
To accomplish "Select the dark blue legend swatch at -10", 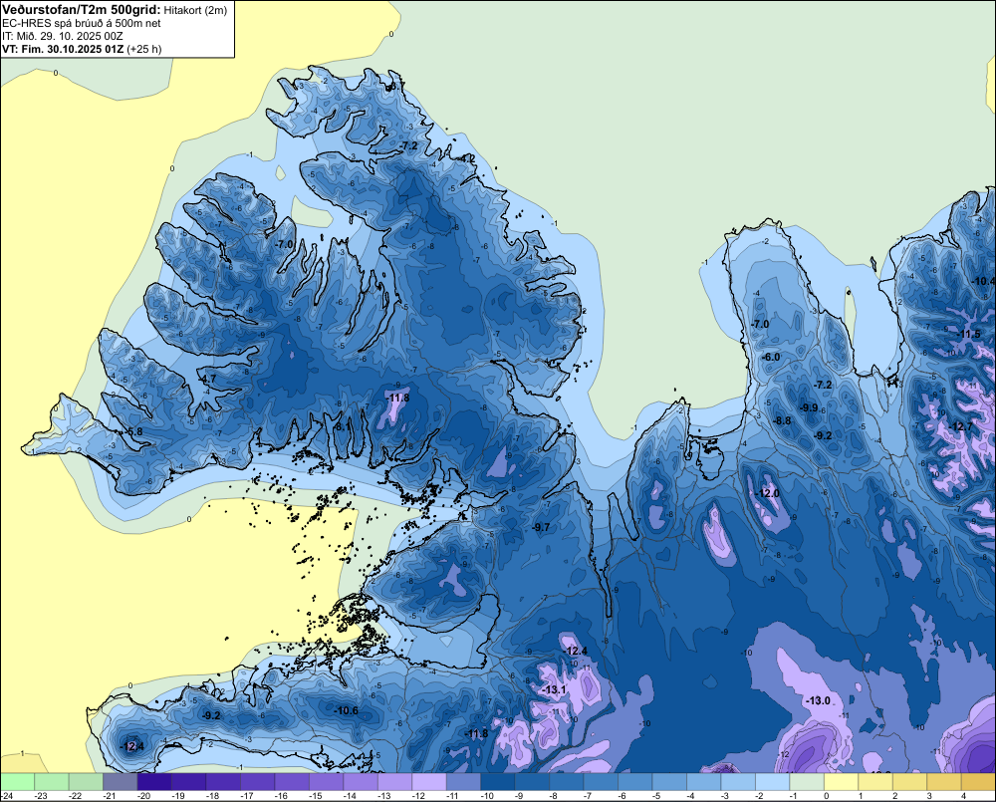I will click(x=497, y=781).
